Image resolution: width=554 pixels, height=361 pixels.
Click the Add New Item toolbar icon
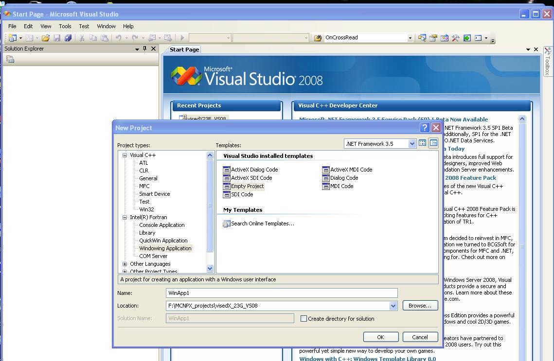[29, 38]
